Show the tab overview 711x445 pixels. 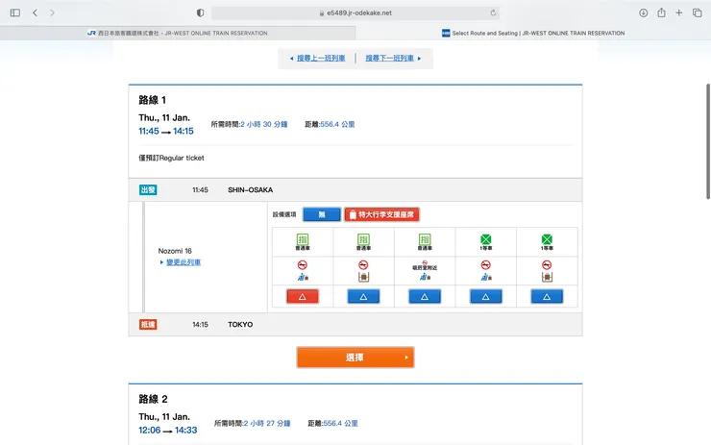[697, 12]
